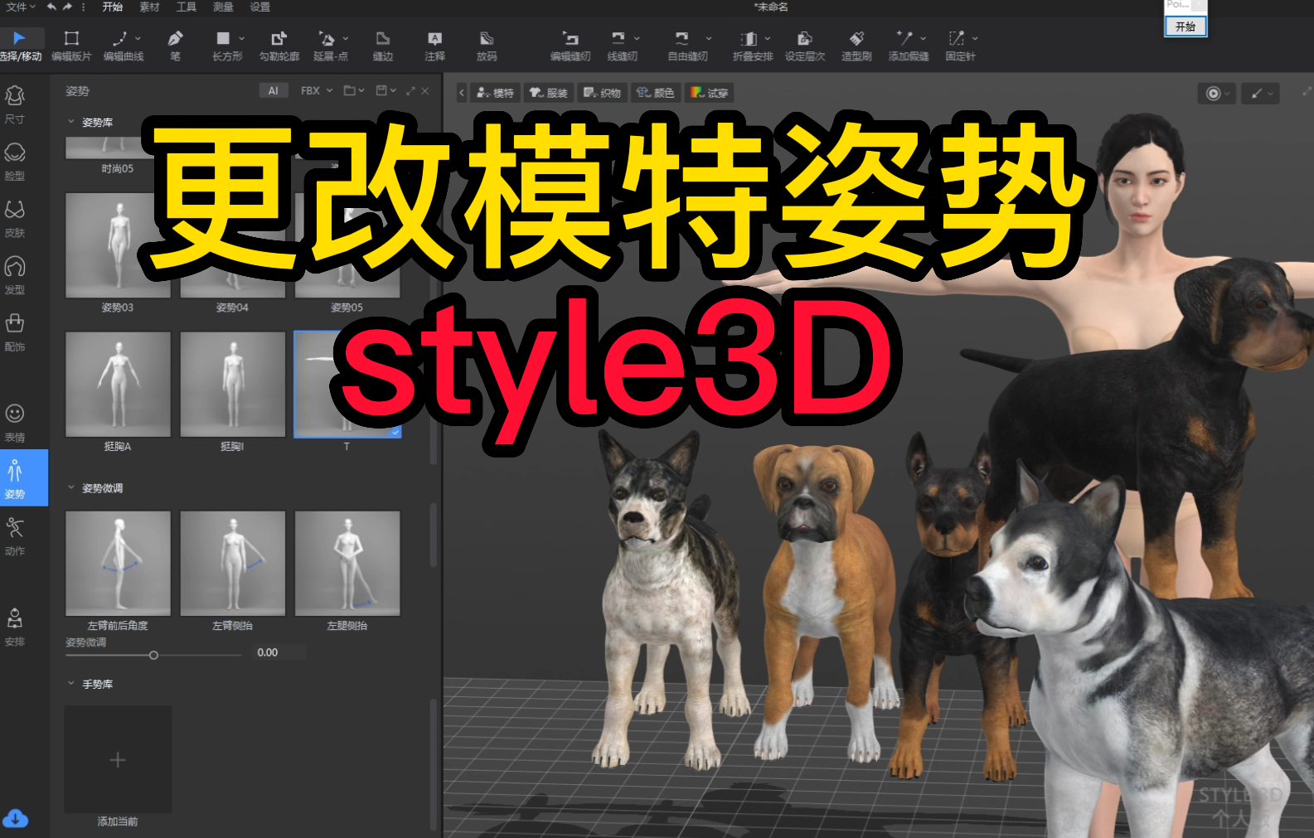Select the 编辑缝纫 tool
1314x838 pixels.
pos(570,46)
